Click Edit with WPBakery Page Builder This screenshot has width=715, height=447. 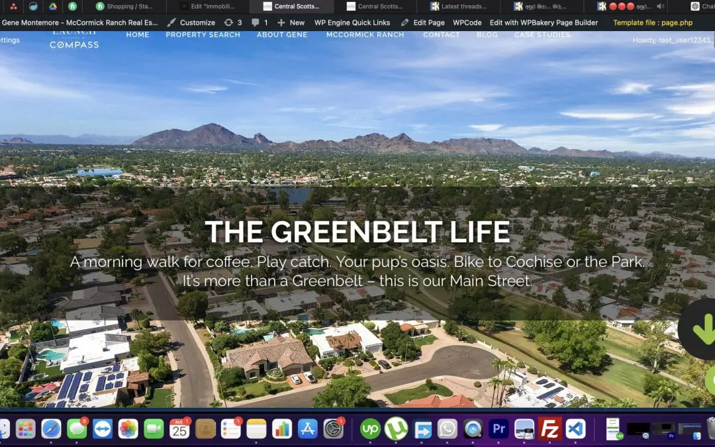544,23
